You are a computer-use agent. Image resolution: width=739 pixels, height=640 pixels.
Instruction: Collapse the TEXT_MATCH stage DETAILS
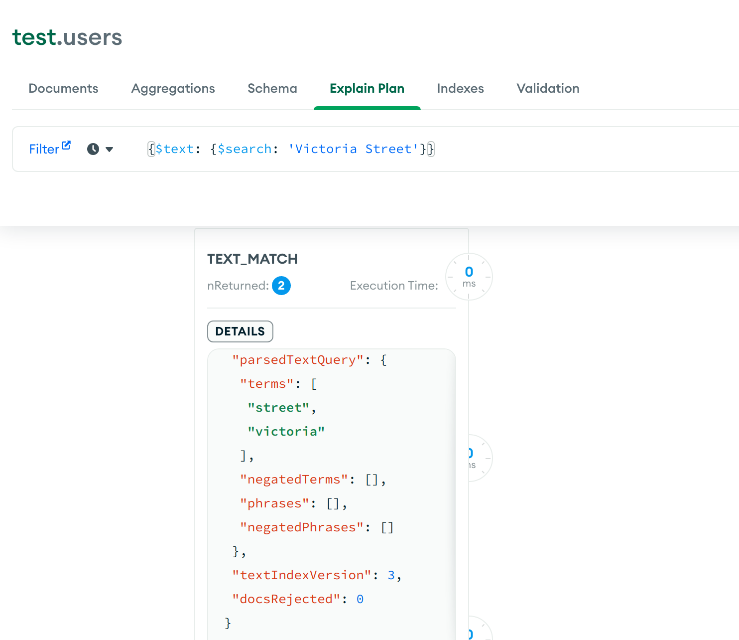click(x=240, y=331)
